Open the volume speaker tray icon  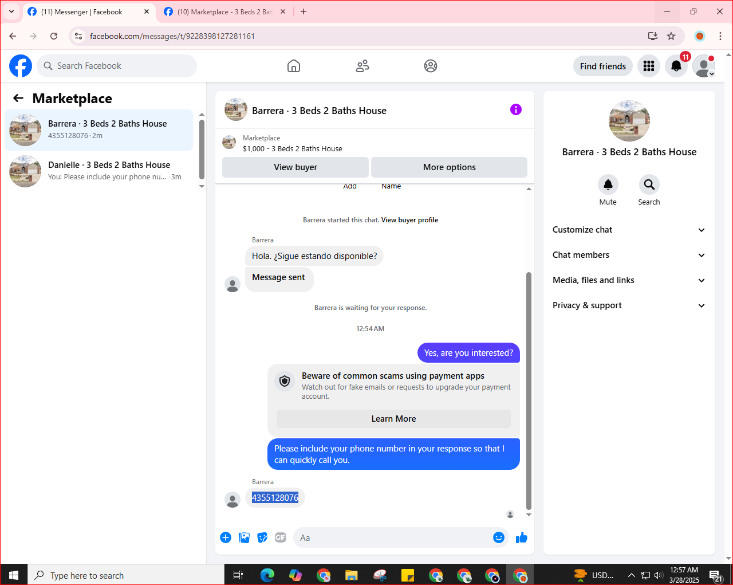pyautogui.click(x=659, y=575)
